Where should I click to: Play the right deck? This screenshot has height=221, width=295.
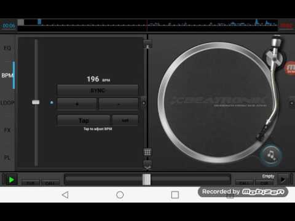[x=283, y=180]
